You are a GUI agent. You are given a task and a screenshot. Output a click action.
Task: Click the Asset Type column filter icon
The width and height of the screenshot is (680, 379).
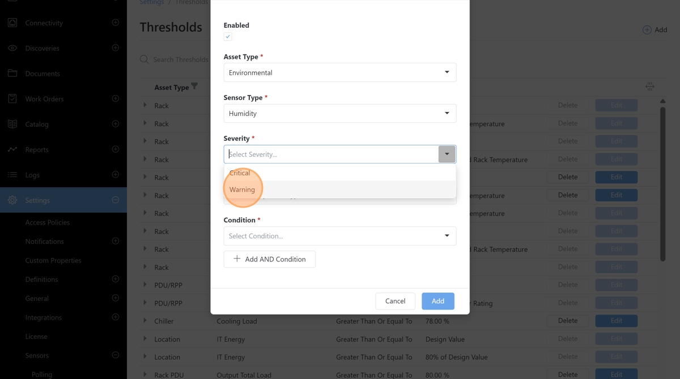click(x=194, y=87)
